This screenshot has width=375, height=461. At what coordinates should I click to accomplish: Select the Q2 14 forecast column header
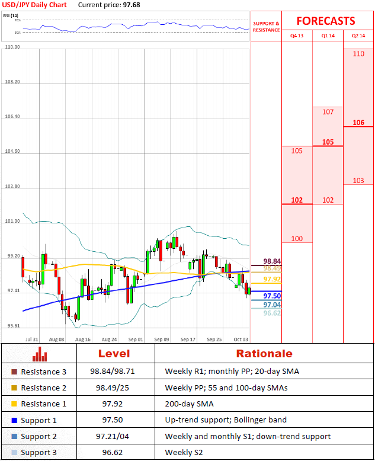(358, 36)
